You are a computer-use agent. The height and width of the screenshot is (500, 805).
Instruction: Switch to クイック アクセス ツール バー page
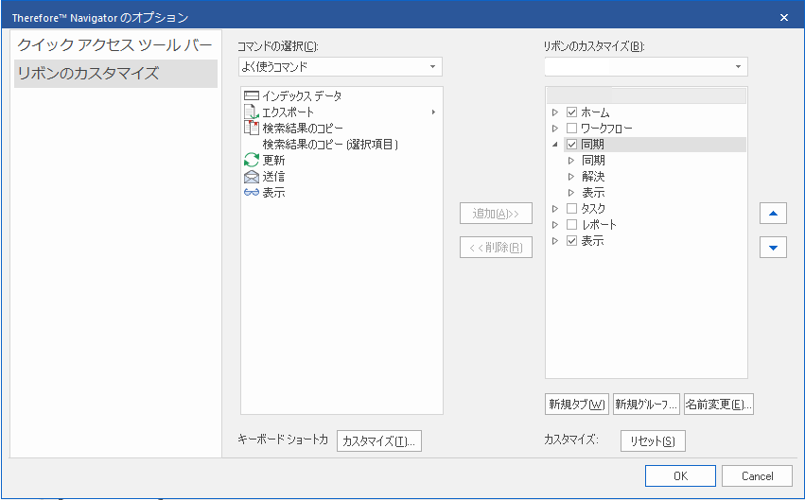(x=115, y=45)
